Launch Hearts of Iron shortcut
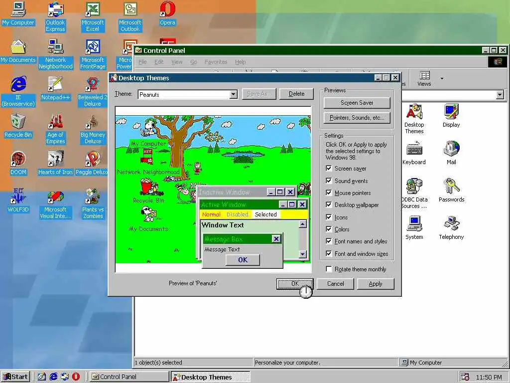Viewport: 510px width, 383px height. [55, 164]
